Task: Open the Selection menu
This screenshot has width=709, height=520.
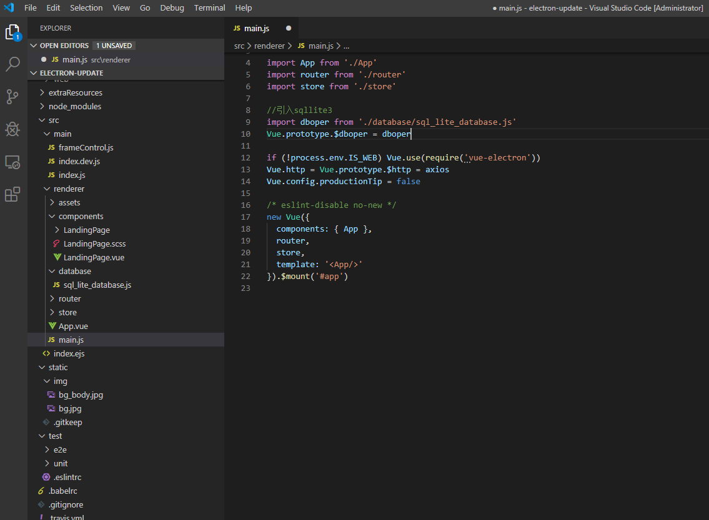Action: [86, 7]
